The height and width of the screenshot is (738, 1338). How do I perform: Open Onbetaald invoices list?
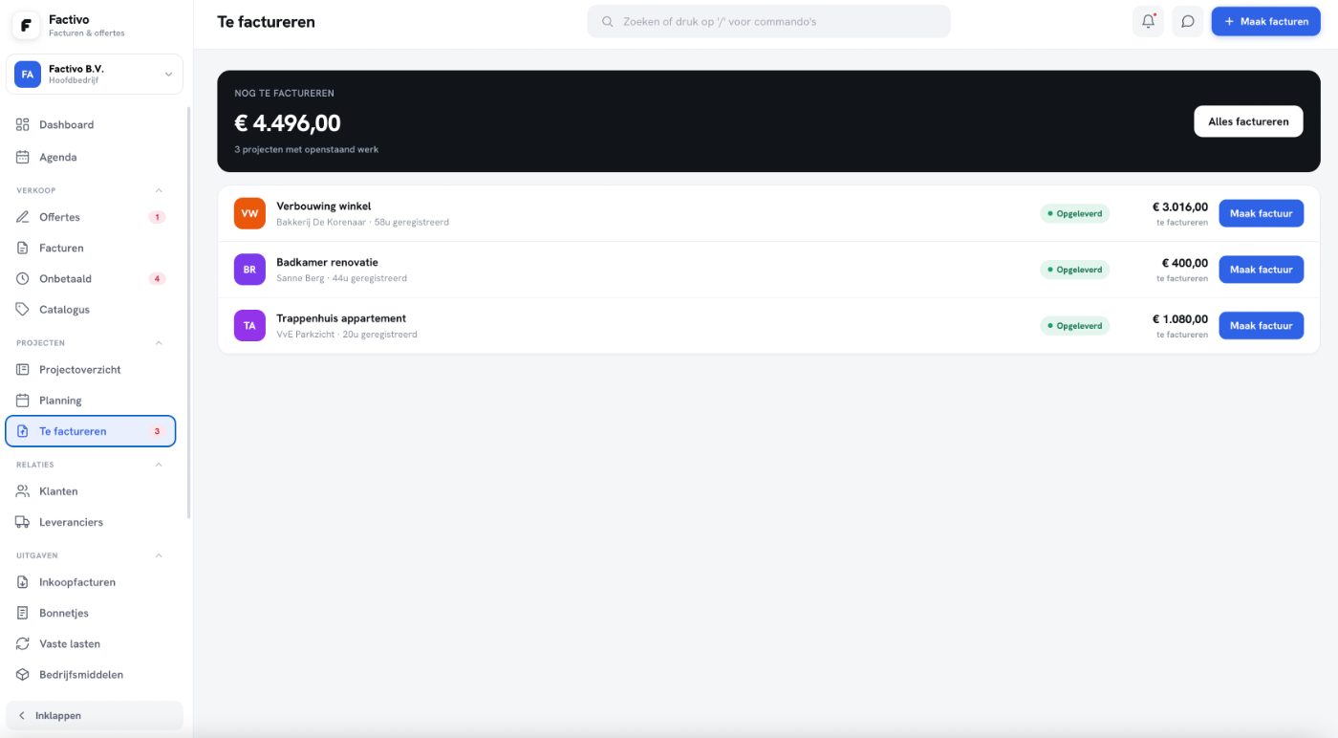91,278
